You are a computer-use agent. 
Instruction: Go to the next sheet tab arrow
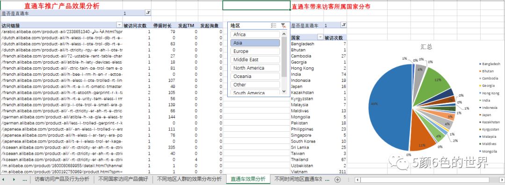tap(14, 179)
